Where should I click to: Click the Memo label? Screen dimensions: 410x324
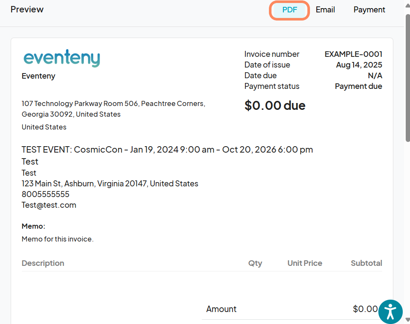point(33,226)
